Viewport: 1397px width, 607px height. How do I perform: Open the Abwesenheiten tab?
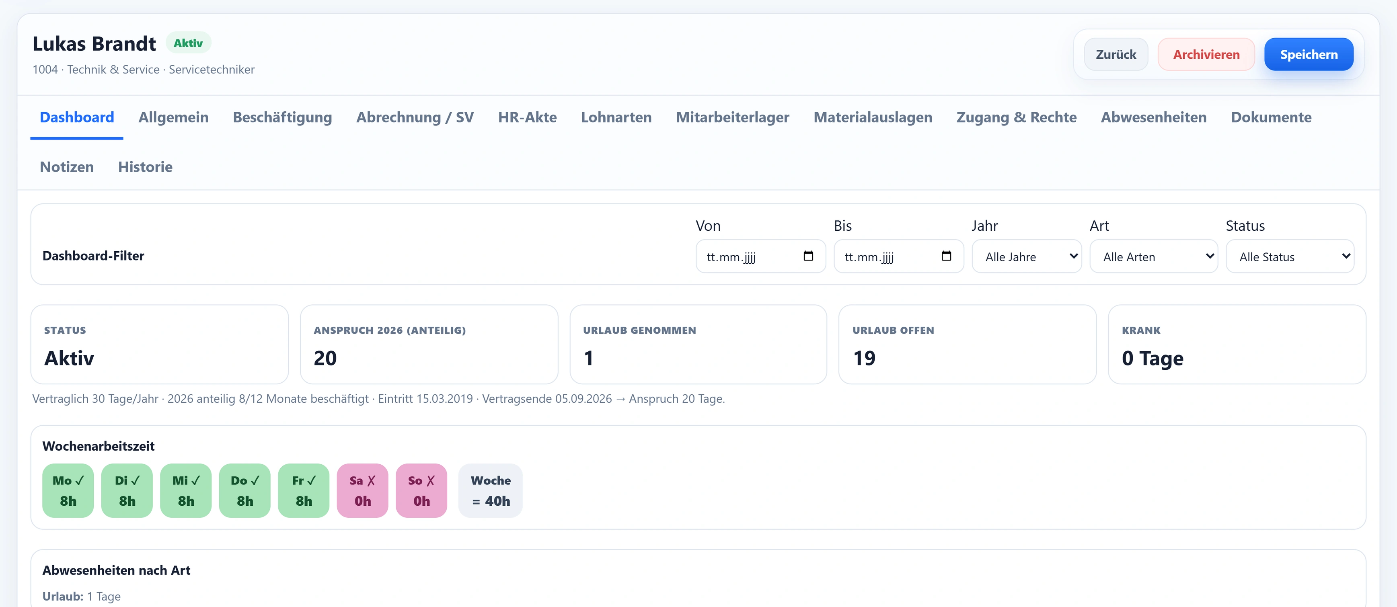1153,117
